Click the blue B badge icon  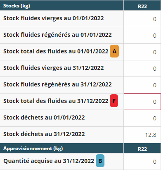(x=100, y=161)
